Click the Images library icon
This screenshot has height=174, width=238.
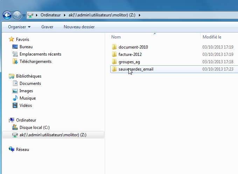point(15,91)
